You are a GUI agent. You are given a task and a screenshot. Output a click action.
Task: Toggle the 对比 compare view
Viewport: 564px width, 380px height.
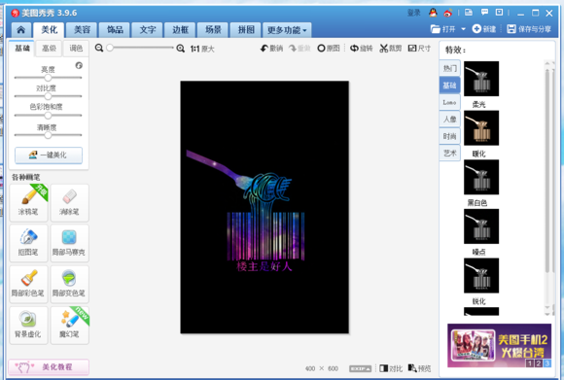click(x=391, y=368)
